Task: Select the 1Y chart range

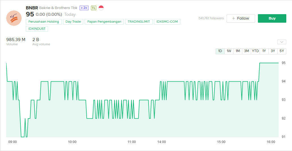Action: coord(264,51)
